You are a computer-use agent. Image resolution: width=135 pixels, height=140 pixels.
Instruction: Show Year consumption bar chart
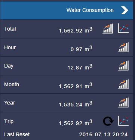[123, 103]
